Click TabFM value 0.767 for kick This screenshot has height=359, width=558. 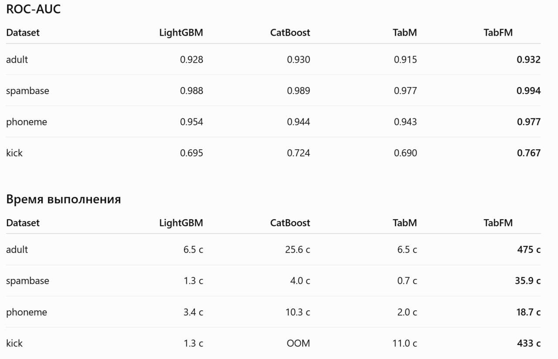pos(528,153)
